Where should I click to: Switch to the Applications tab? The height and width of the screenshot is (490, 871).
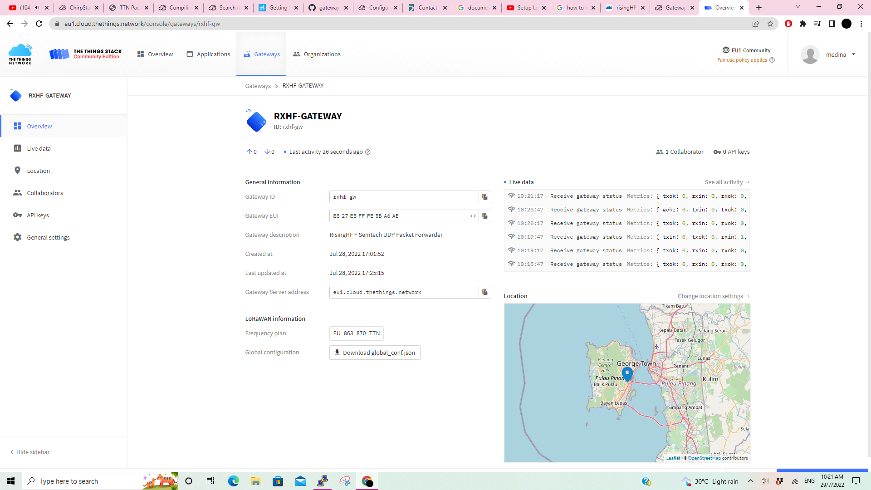pyautogui.click(x=208, y=54)
